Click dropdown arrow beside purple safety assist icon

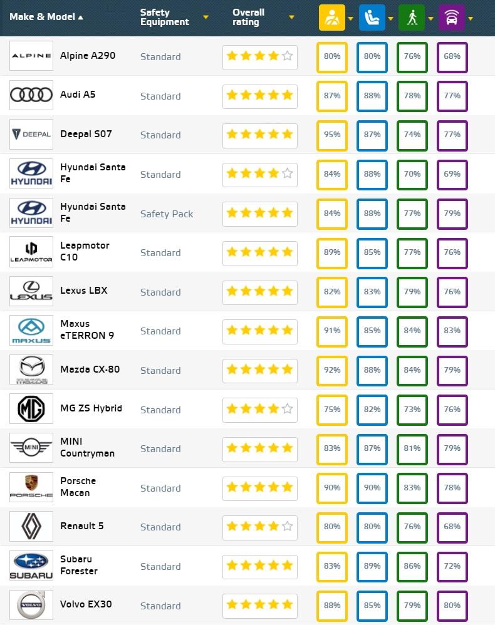[x=471, y=18]
